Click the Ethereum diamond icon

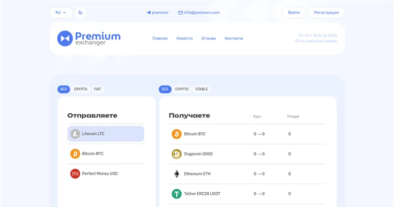[x=177, y=174]
